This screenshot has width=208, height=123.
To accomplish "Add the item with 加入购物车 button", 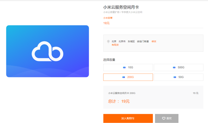I will coord(128,118).
